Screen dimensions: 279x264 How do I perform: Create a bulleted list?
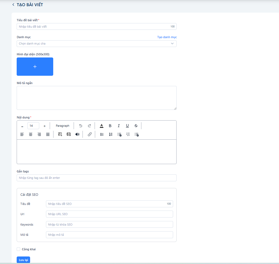click(102, 134)
